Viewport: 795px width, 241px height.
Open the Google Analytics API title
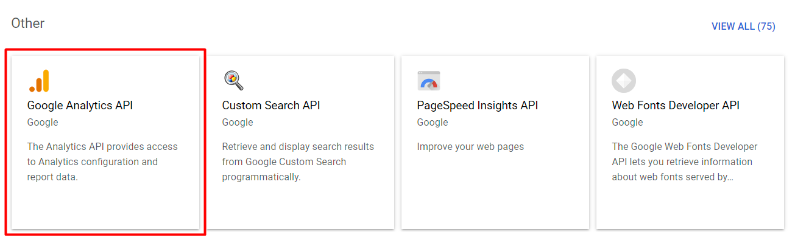tap(80, 106)
